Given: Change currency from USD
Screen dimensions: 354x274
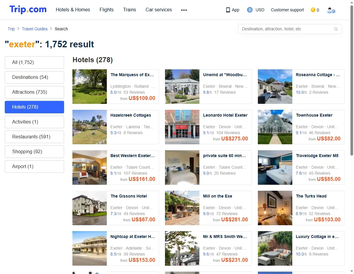Looking at the screenshot, I should [x=260, y=10].
